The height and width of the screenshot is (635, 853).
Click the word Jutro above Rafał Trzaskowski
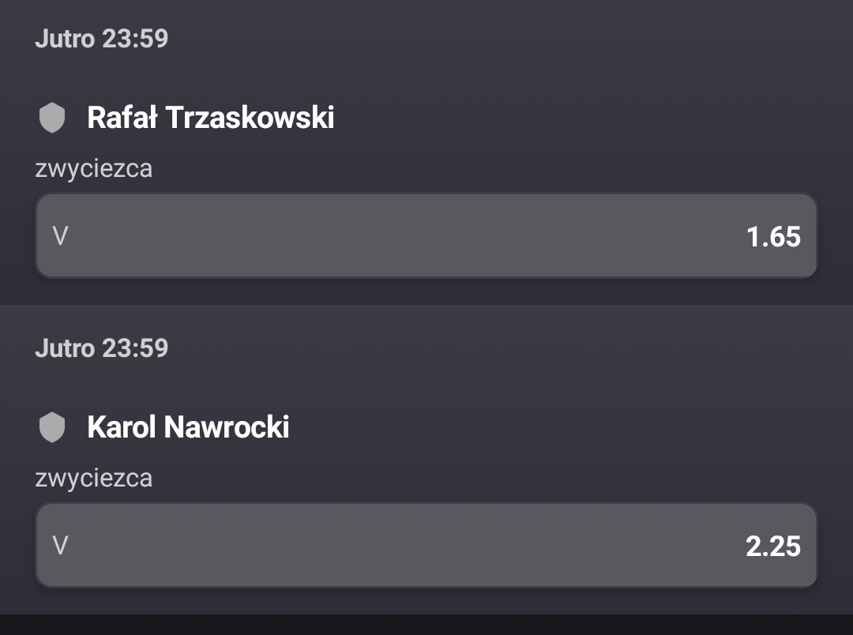pos(65,39)
